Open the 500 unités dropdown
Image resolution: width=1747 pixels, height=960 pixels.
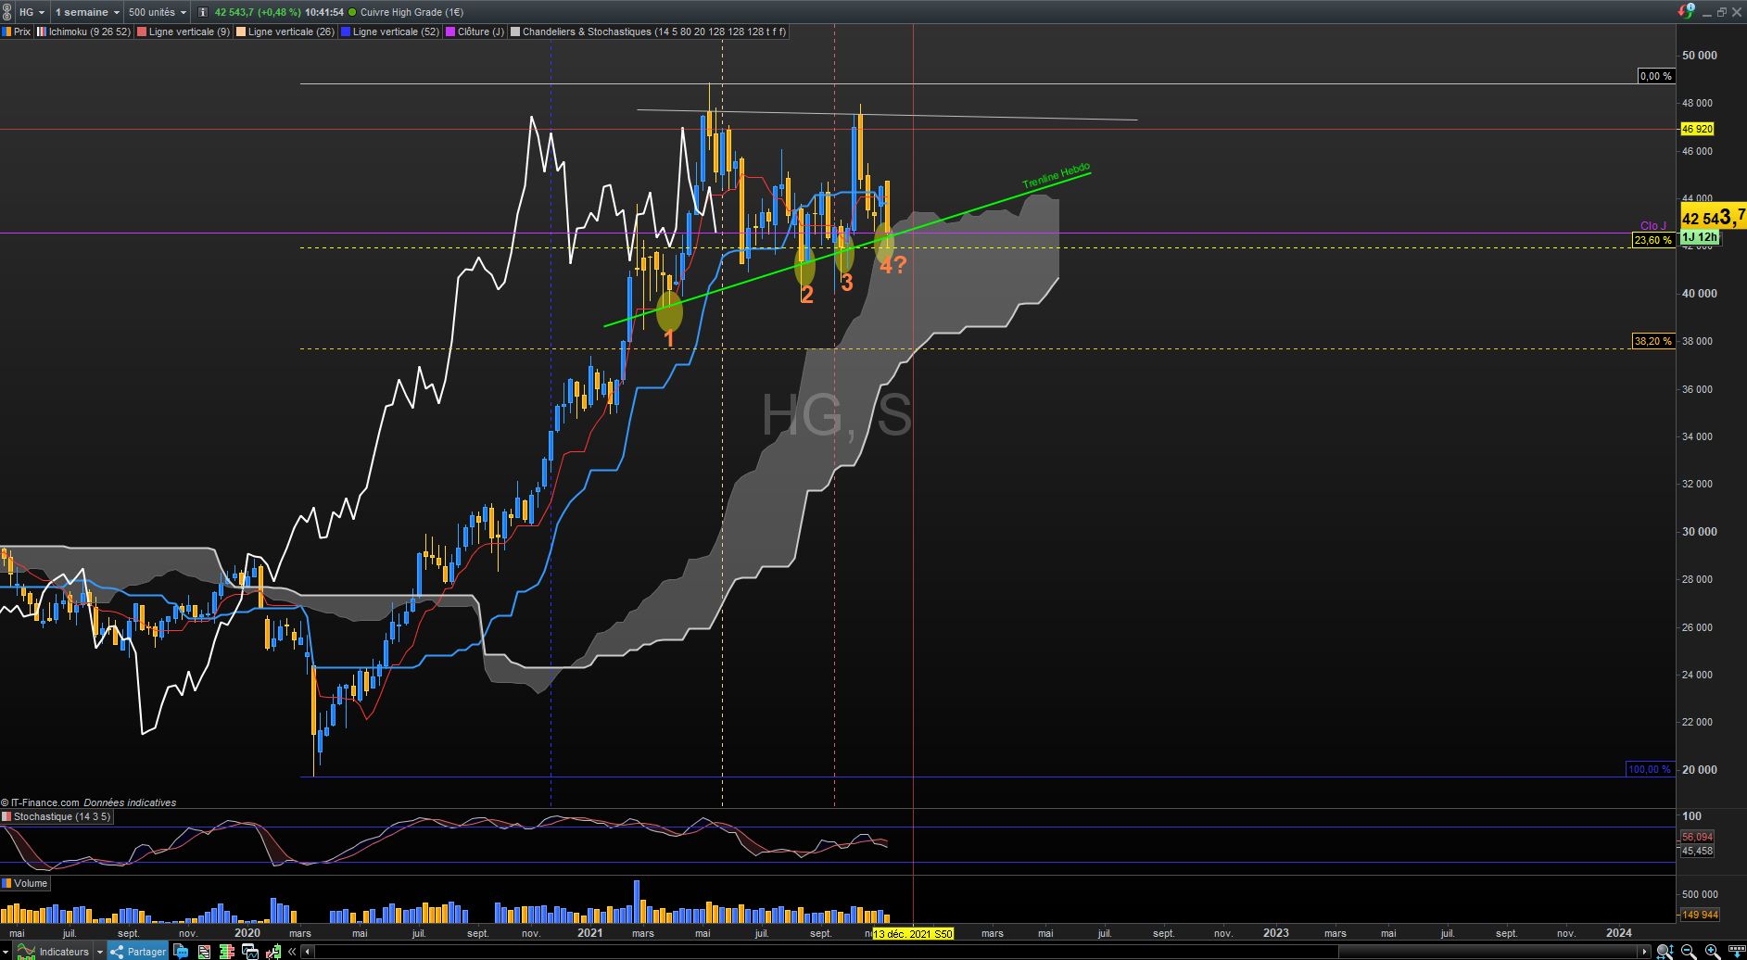157,12
